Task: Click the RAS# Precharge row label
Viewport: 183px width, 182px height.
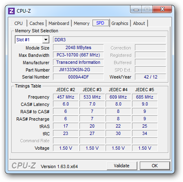Action: (x=33, y=119)
